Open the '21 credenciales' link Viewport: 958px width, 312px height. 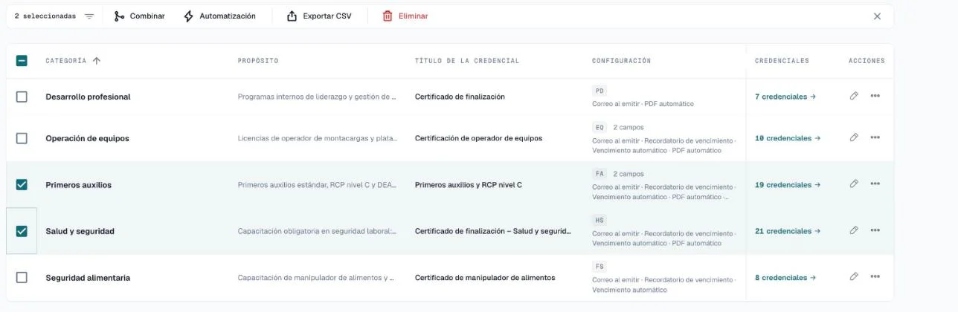tap(788, 231)
